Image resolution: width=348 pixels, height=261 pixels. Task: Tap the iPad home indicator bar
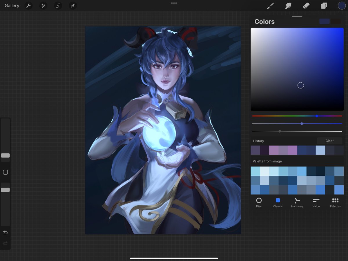[x=174, y=258]
